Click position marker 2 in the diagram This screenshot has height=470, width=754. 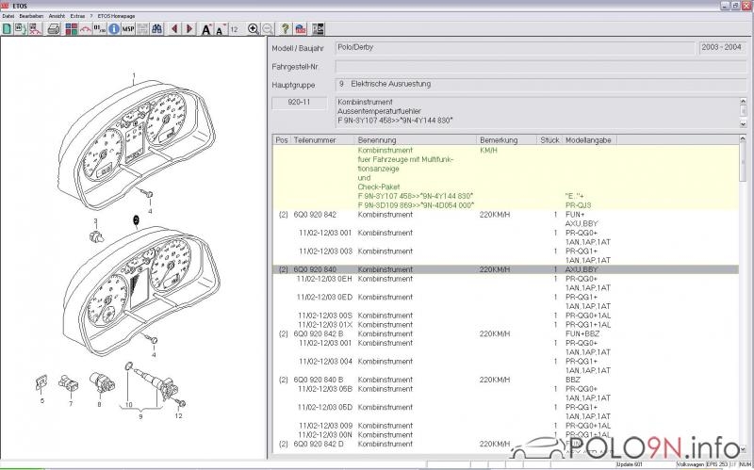click(x=136, y=219)
